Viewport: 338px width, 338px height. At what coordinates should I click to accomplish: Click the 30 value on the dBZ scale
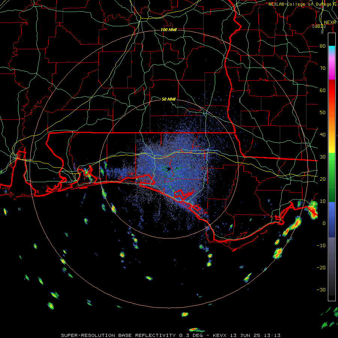click(x=323, y=157)
